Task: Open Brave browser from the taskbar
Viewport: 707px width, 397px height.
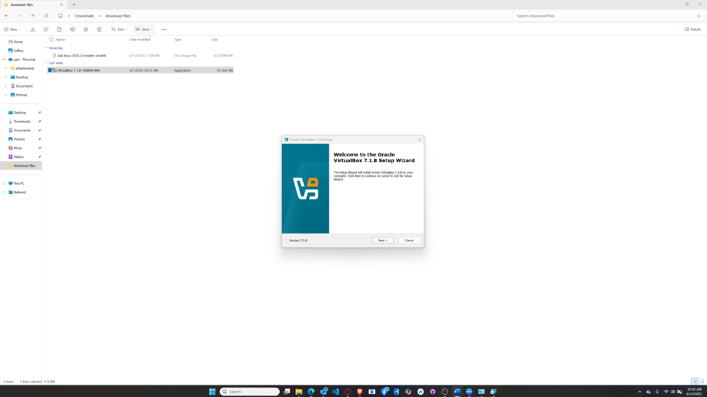Action: pyautogui.click(x=360, y=392)
